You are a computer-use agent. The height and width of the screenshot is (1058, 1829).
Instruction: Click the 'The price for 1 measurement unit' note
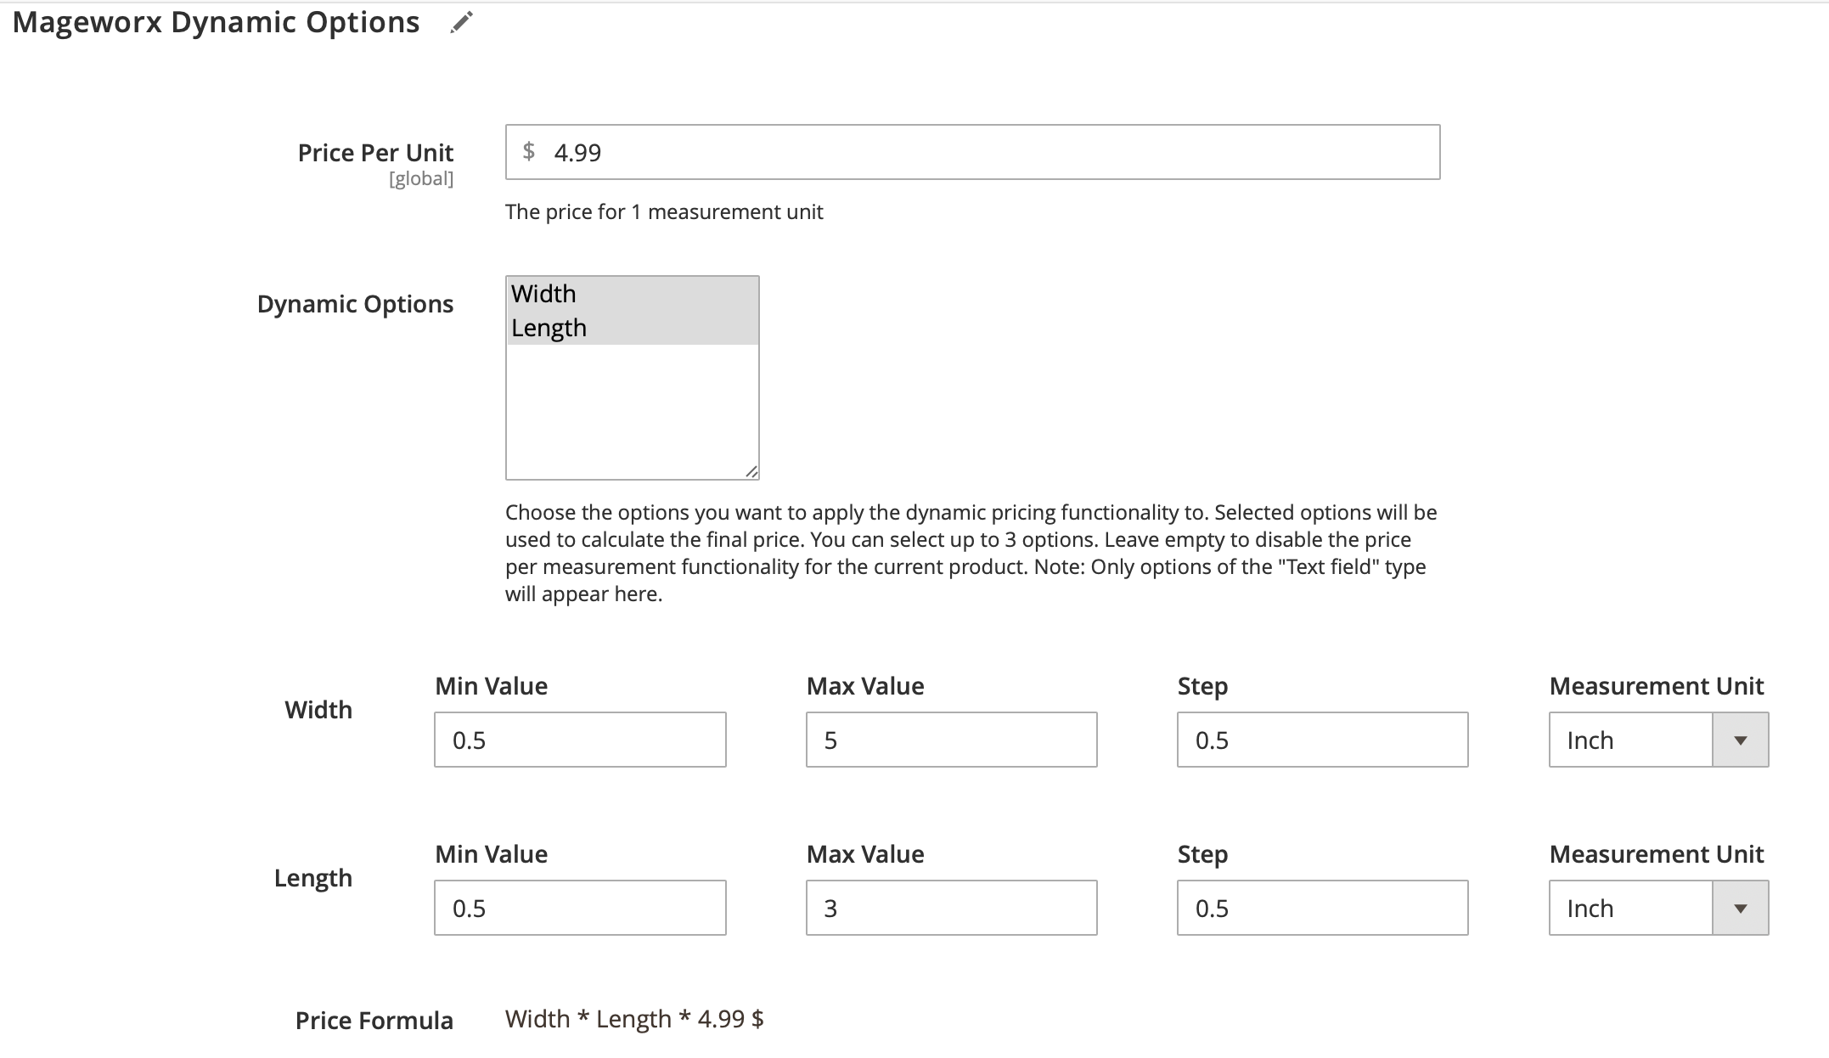point(664,211)
